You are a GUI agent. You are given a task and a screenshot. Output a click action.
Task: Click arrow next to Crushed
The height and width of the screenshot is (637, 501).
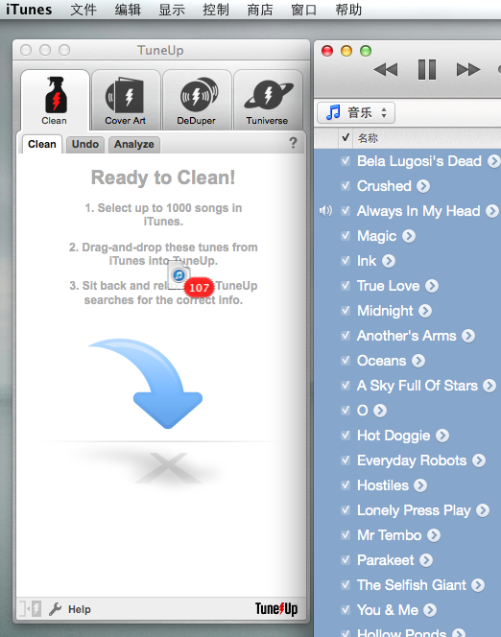(423, 186)
